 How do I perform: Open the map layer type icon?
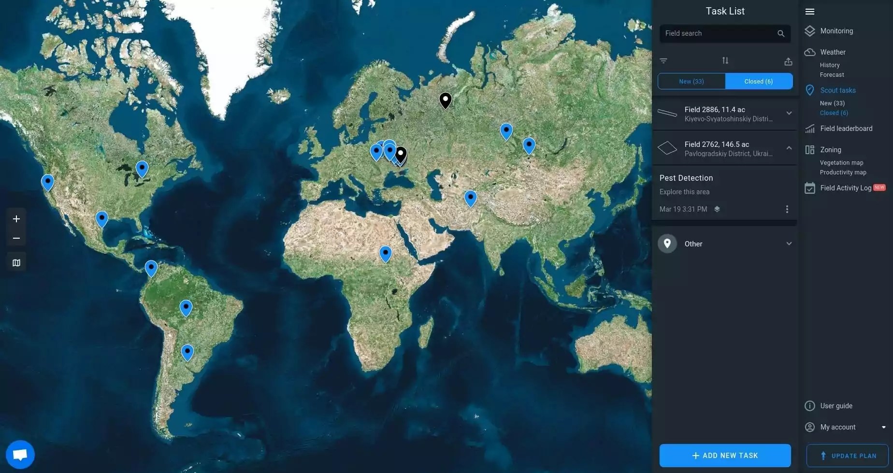click(16, 263)
